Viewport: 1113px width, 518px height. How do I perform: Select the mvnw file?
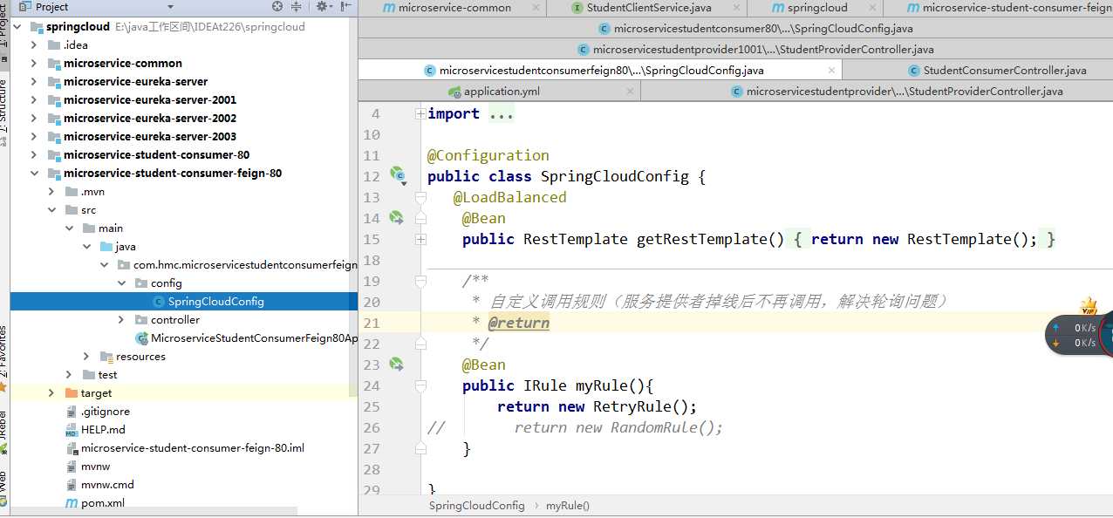89,467
